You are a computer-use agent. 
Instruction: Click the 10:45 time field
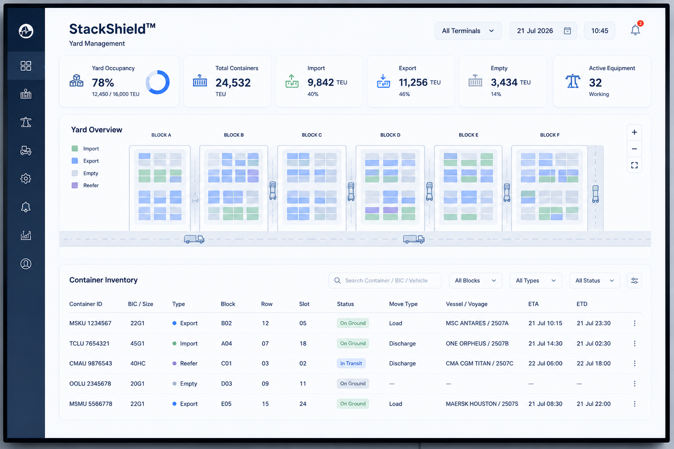[x=599, y=31]
